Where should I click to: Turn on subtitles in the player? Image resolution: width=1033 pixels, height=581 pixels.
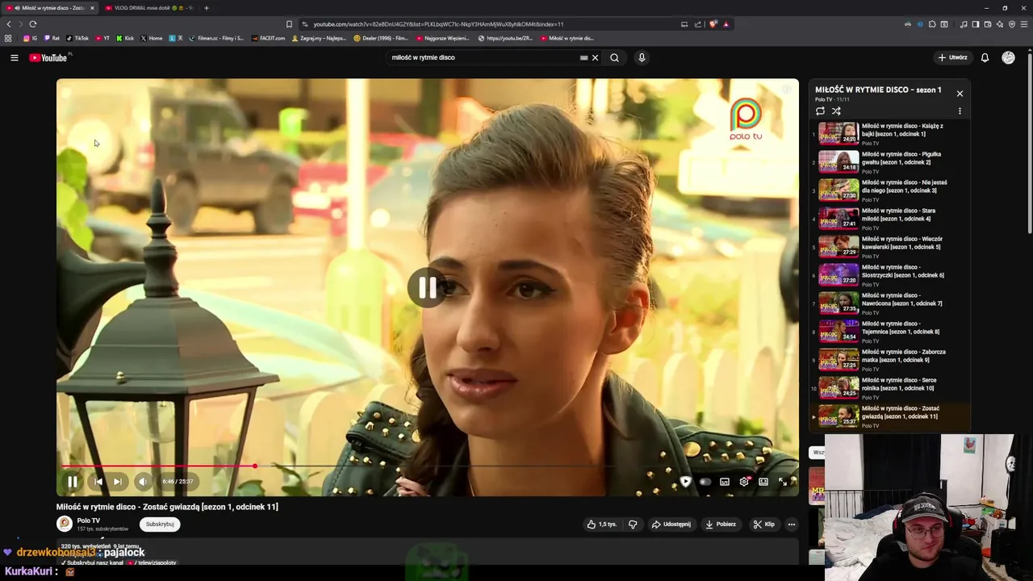(x=725, y=482)
